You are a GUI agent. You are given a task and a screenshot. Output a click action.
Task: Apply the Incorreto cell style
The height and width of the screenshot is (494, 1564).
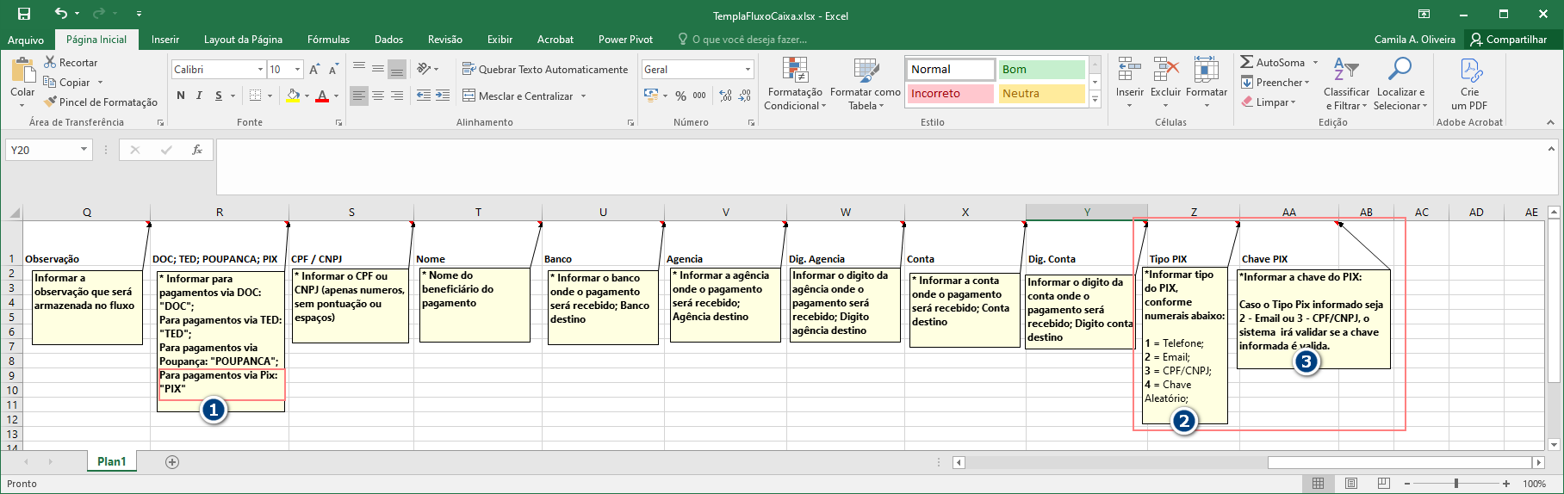click(x=950, y=94)
